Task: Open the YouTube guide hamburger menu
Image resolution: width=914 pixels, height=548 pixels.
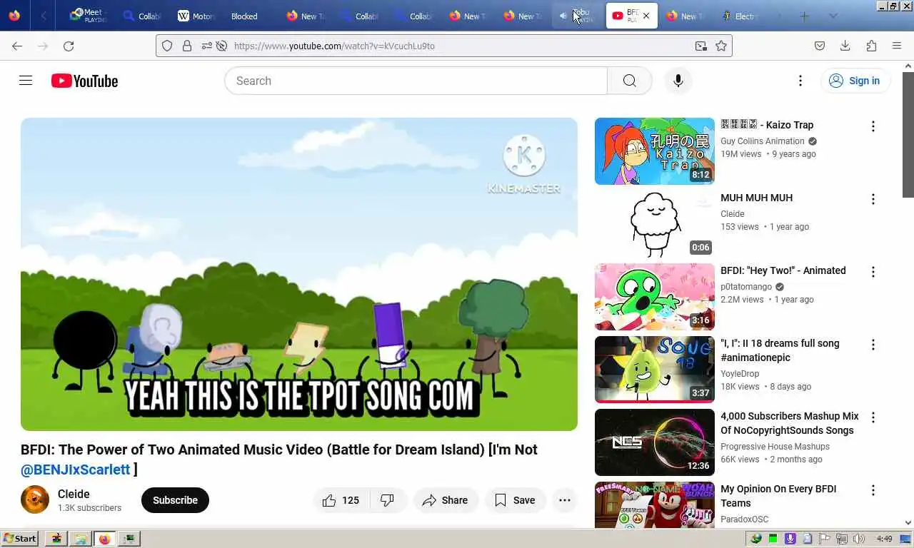Action: click(x=26, y=81)
